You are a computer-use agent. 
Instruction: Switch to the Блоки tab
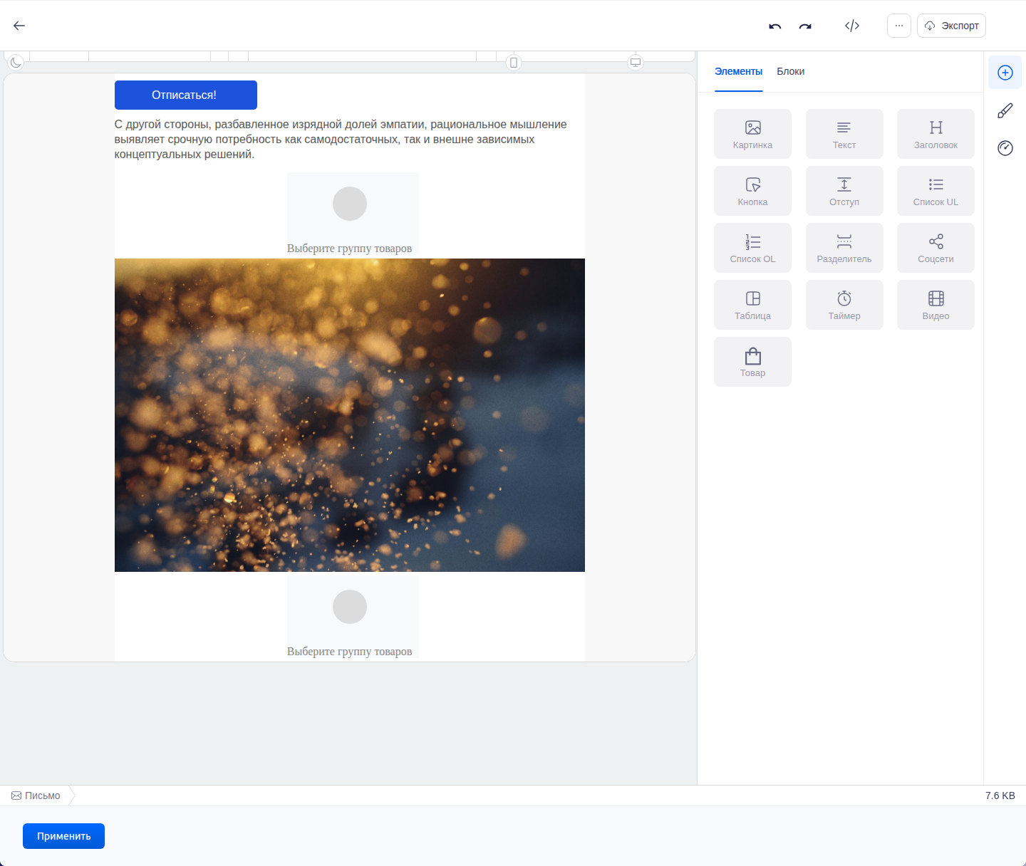791,71
